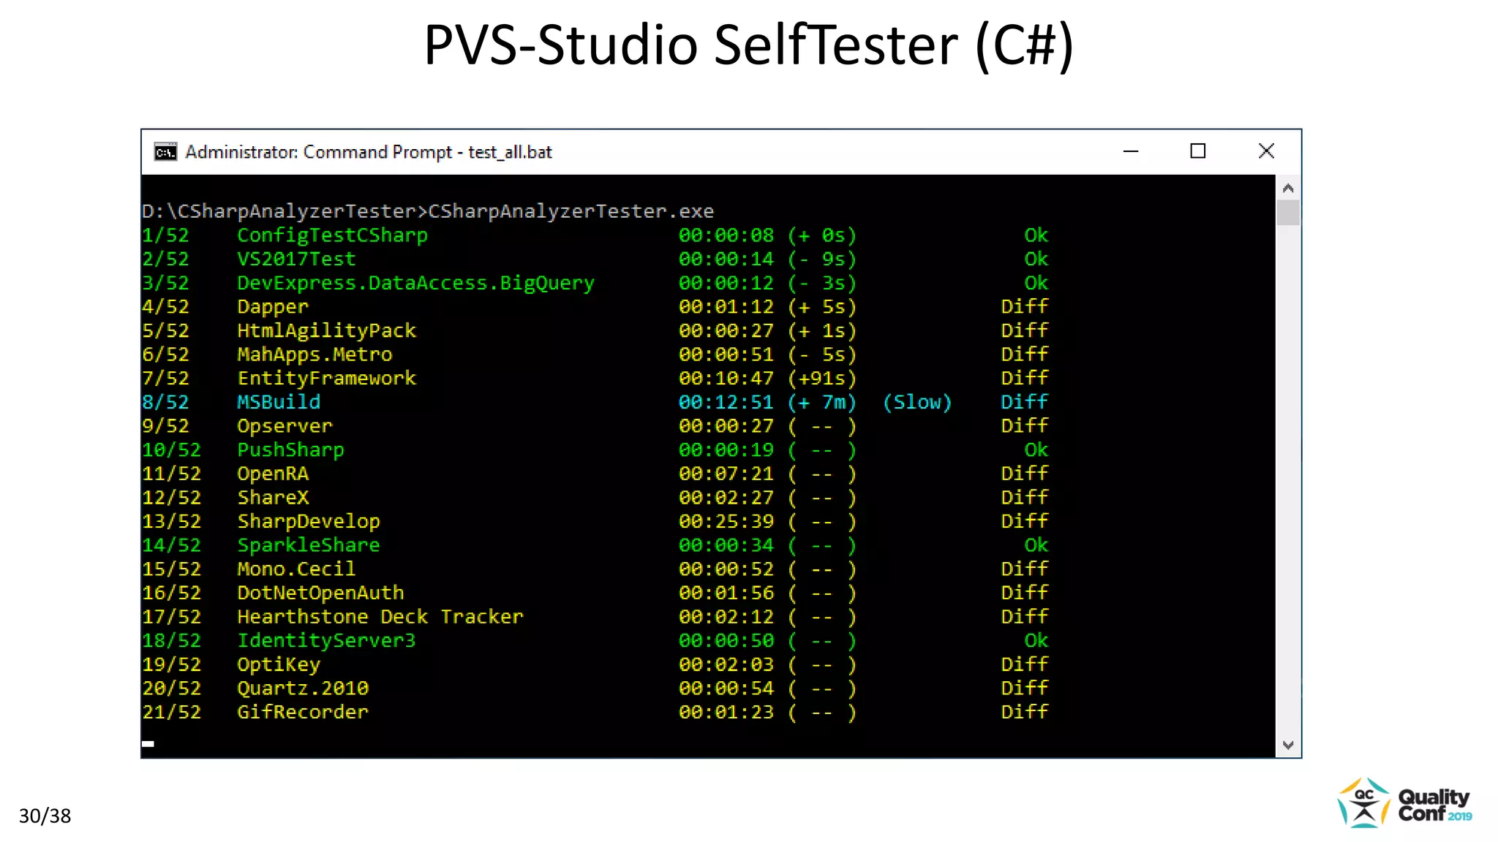Close the Command Prompt window
The width and height of the screenshot is (1498, 842).
point(1266,151)
